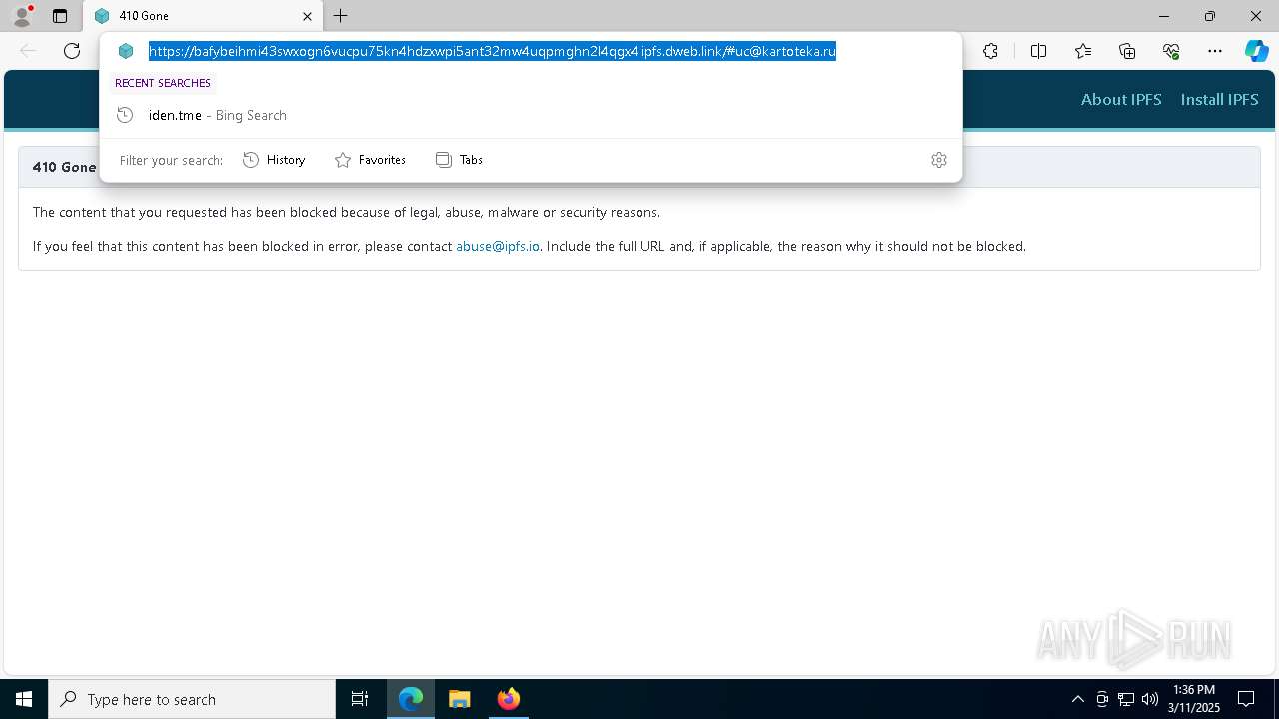The image size is (1279, 719).
Task: Select the iden.tme Bing Search suggestion
Action: coord(531,115)
